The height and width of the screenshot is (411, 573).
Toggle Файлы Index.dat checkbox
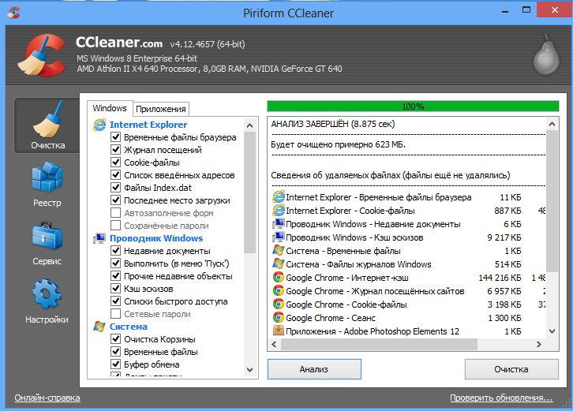[x=115, y=188]
